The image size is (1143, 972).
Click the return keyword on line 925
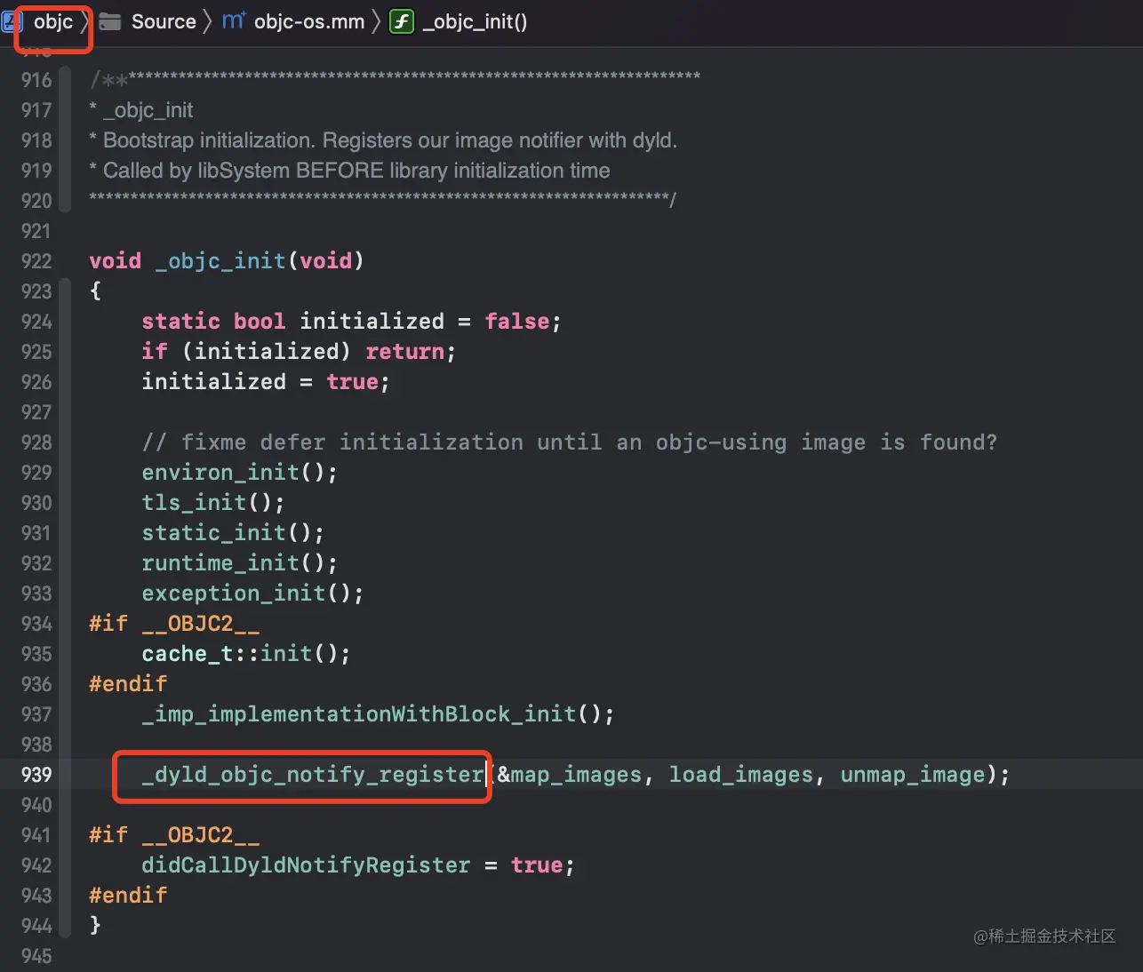[x=405, y=352]
